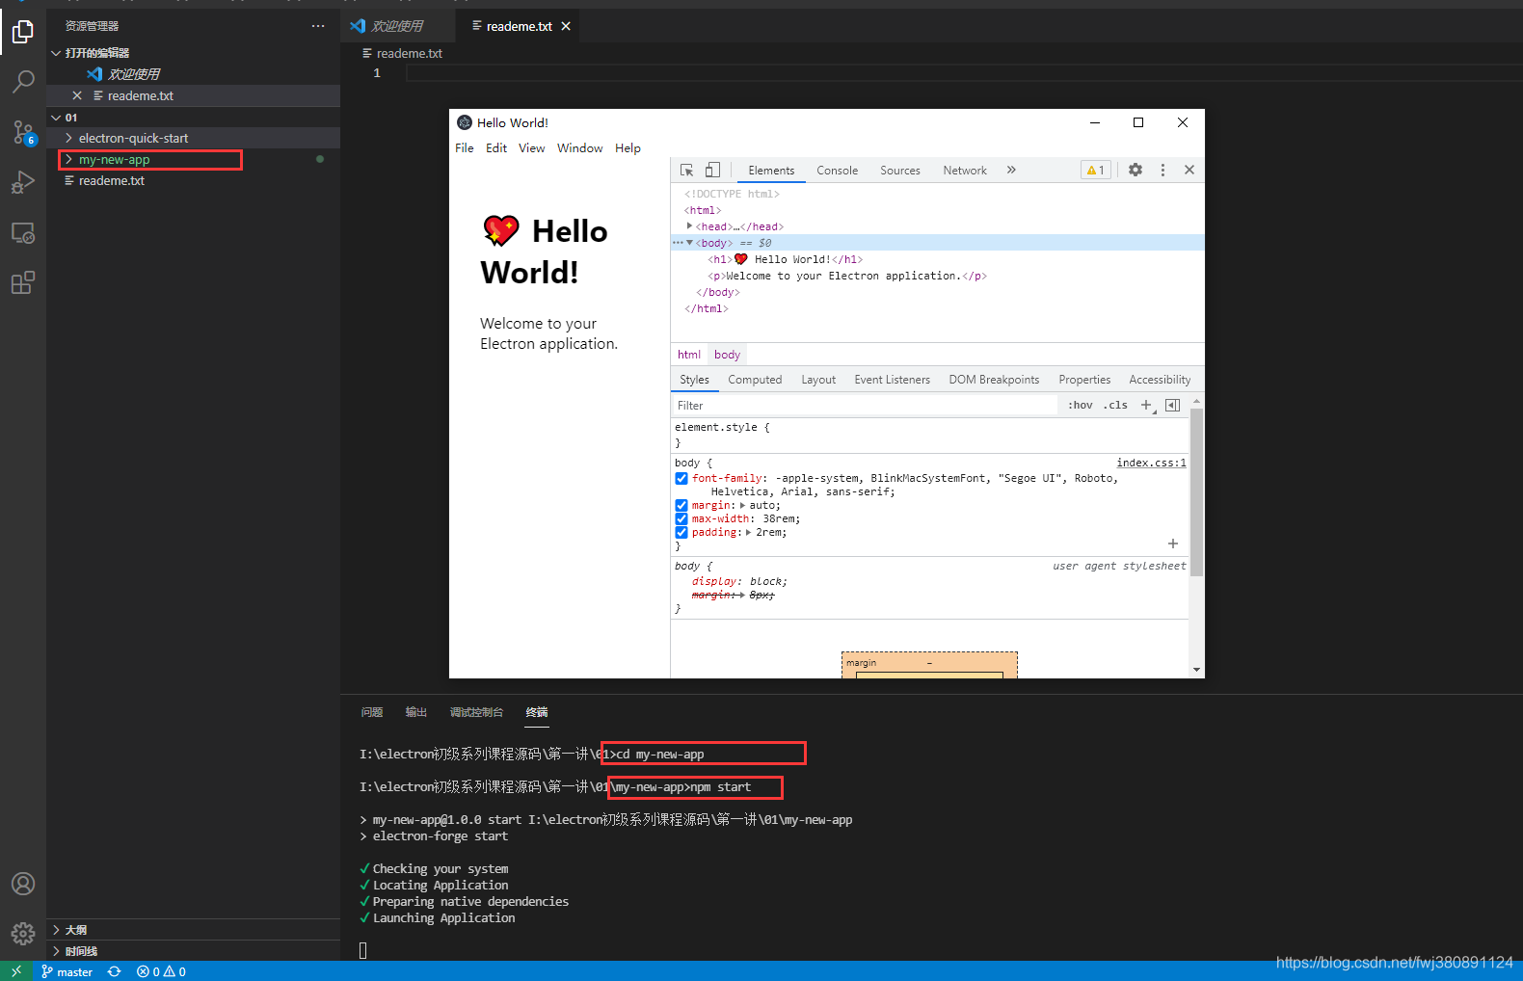This screenshot has width=1523, height=981.
Task: Collapse the body element in DOM tree
Action: 689,243
